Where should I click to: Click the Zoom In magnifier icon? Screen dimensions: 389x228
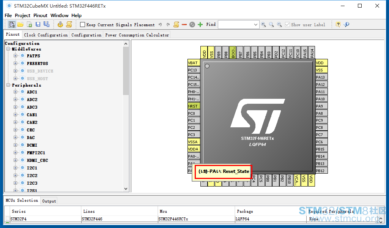pos(263,25)
